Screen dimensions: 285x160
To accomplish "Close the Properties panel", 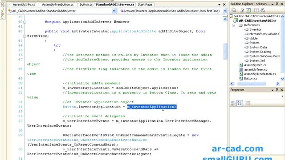I will [x=282, y=90].
